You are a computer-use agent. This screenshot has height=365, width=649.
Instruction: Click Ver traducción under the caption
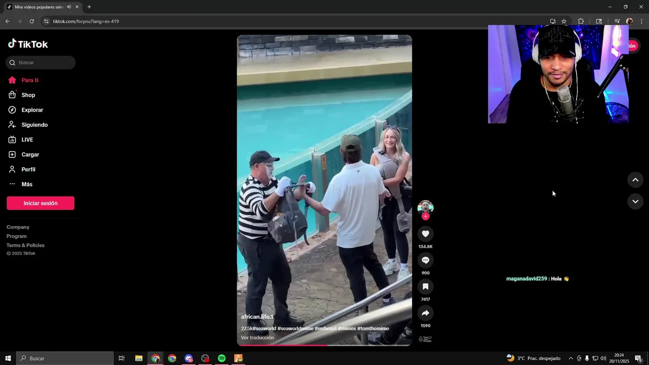[258, 338]
